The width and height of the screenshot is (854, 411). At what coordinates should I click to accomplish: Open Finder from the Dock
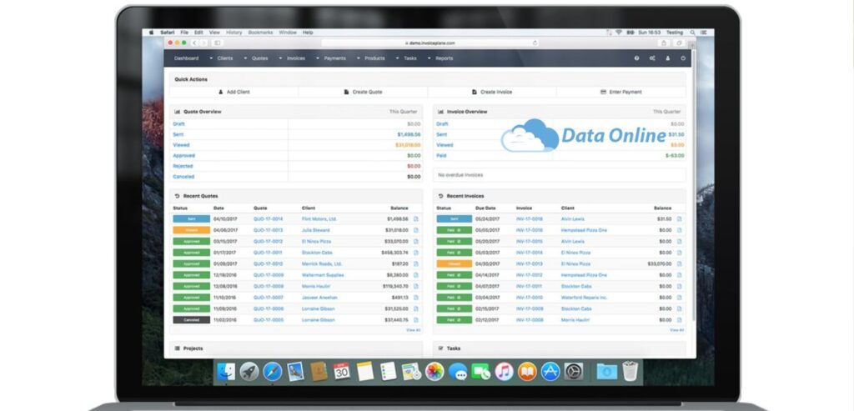coord(226,372)
